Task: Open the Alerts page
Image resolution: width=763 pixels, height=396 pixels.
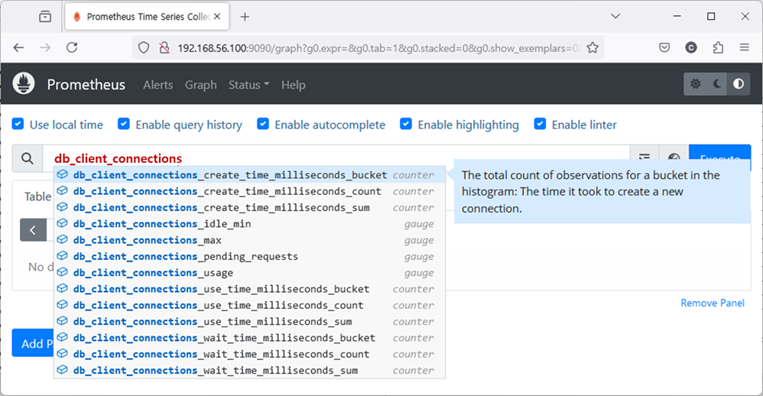Action: (x=158, y=85)
